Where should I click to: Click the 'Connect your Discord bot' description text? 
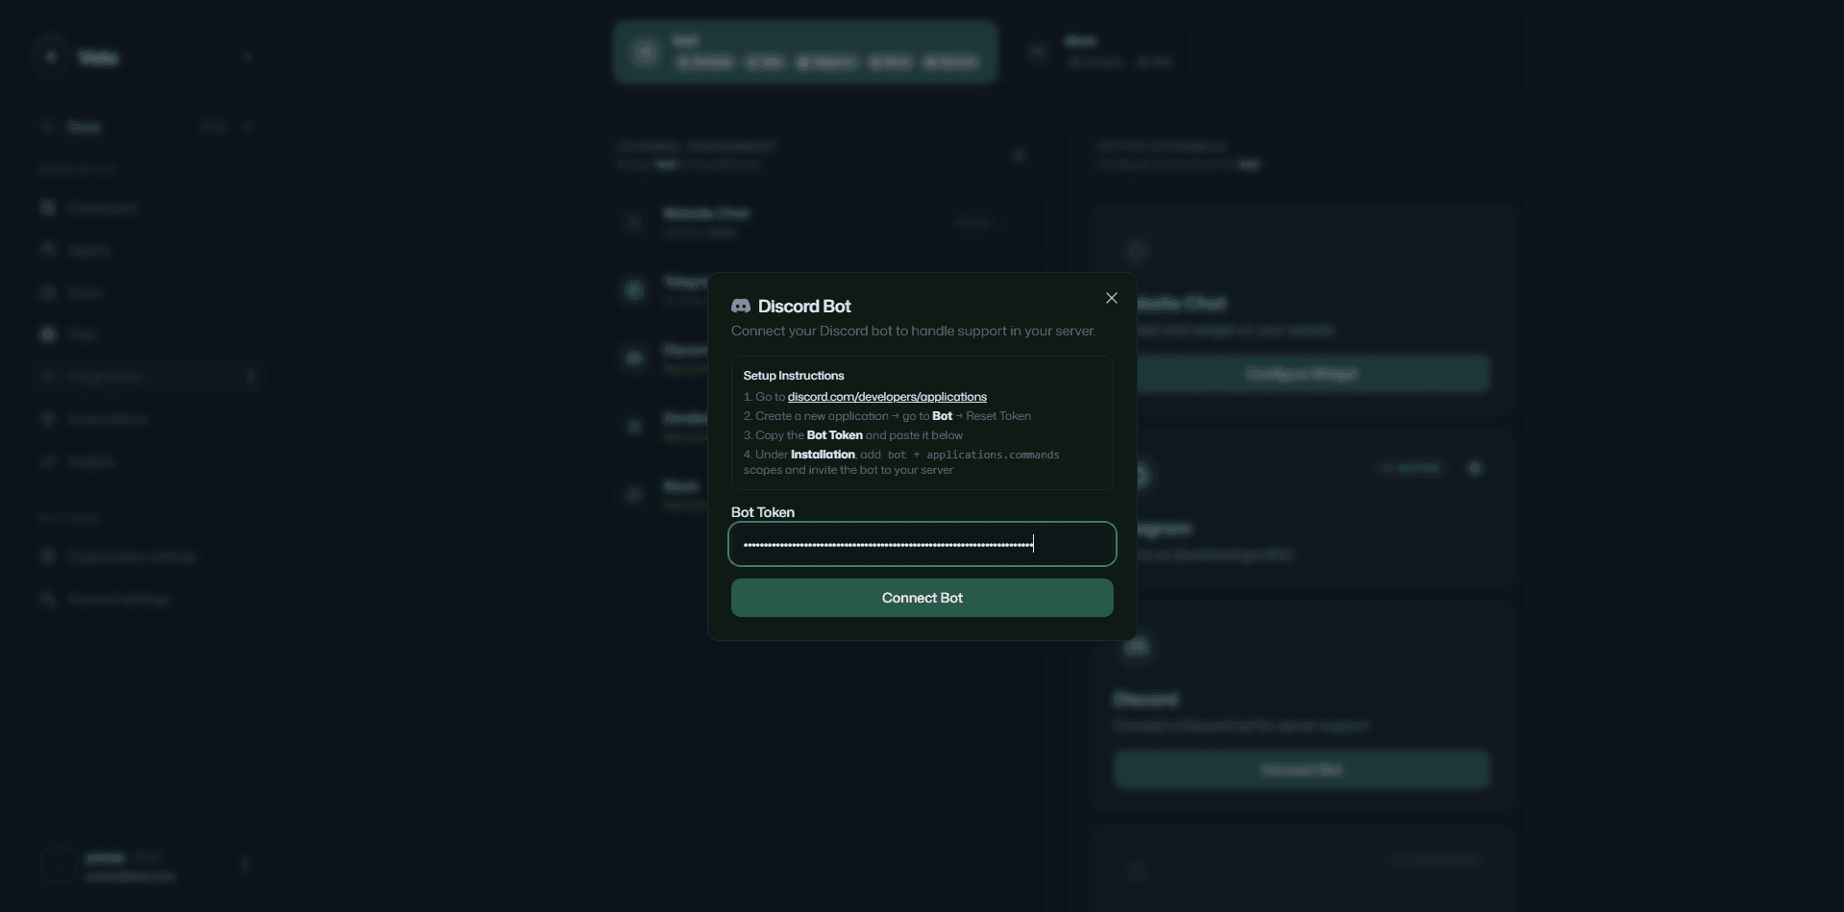(x=913, y=331)
